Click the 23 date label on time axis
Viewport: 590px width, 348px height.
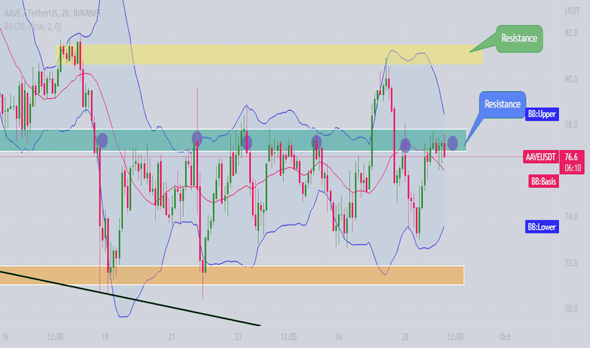click(x=238, y=337)
